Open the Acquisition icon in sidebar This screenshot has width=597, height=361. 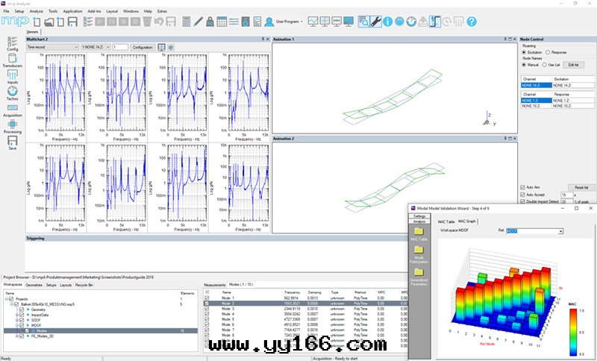(12, 110)
